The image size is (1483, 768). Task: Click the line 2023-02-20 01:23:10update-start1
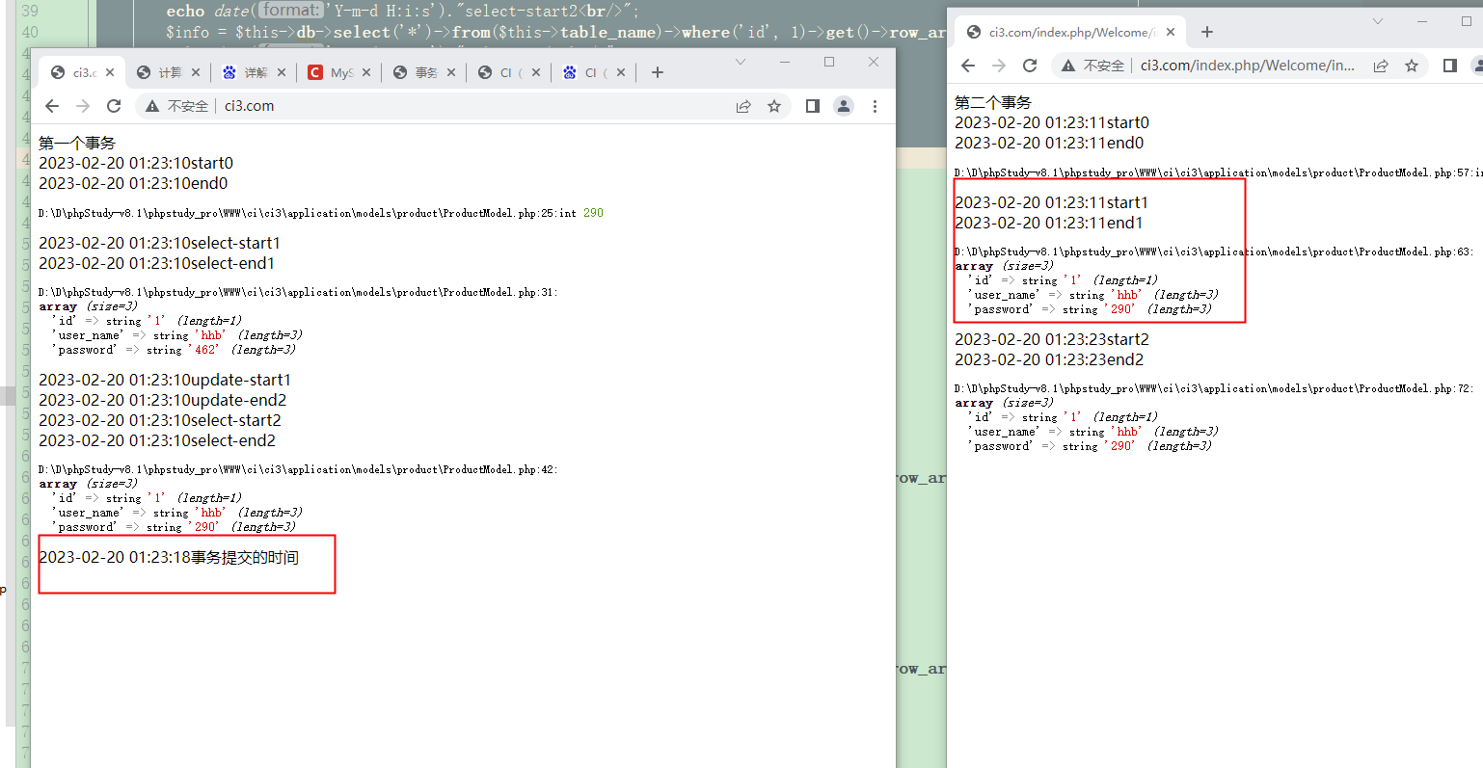pos(165,380)
